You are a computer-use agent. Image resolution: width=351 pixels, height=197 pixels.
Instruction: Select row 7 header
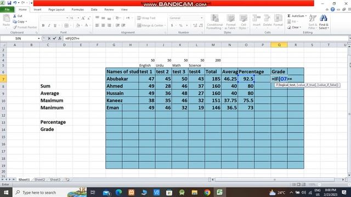pyautogui.click(x=3, y=79)
